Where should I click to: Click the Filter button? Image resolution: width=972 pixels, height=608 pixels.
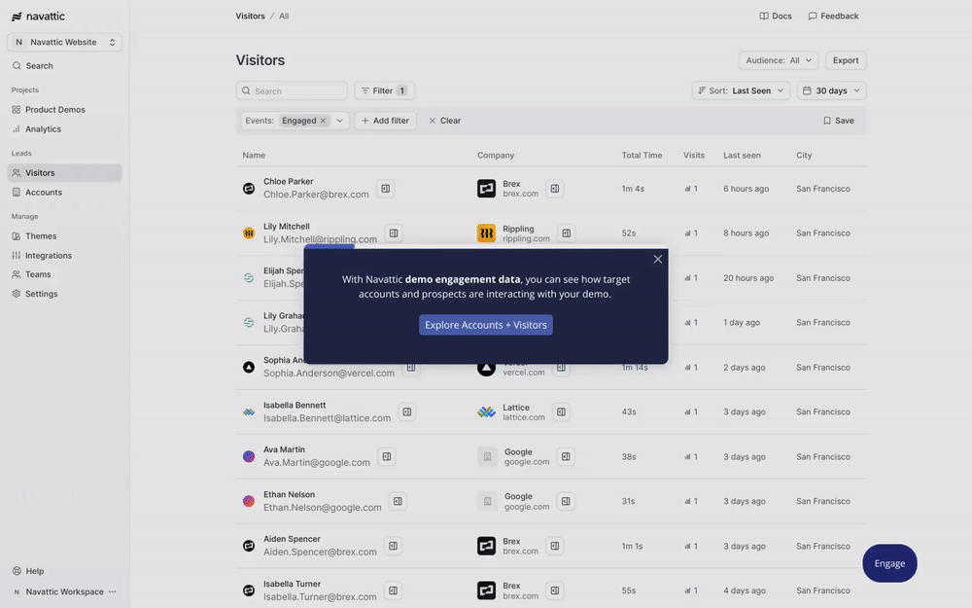pyautogui.click(x=384, y=90)
